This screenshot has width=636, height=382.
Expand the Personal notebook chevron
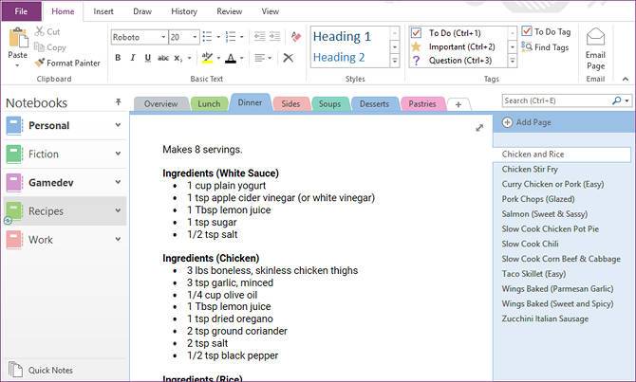pos(118,125)
